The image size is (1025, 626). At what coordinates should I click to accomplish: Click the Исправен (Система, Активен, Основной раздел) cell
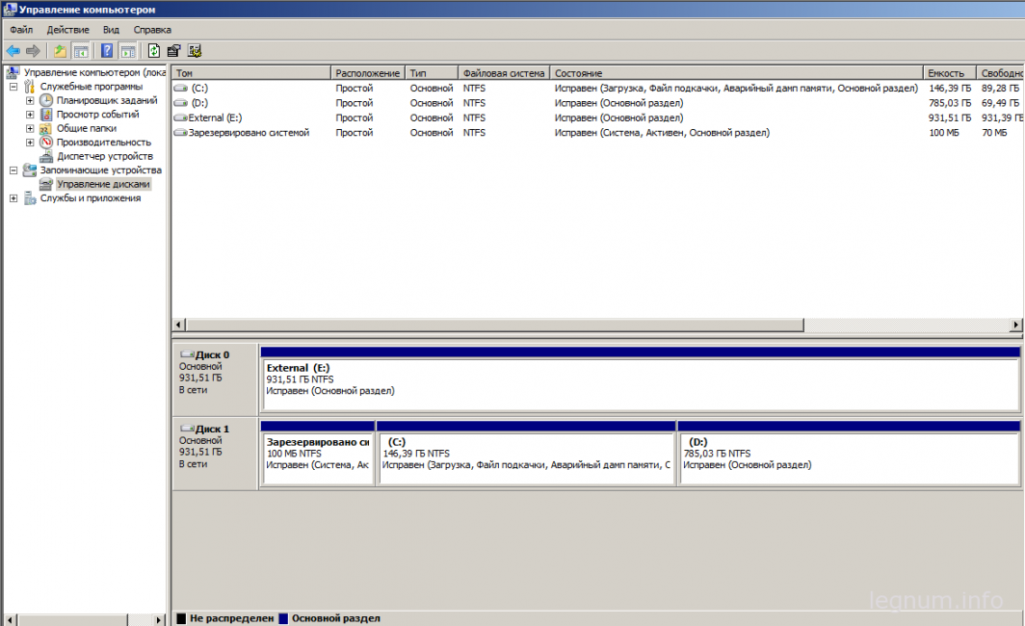pyautogui.click(x=662, y=133)
